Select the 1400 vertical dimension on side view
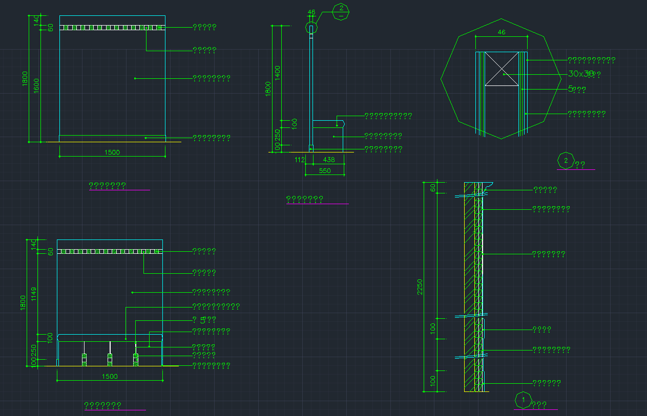 (277, 74)
